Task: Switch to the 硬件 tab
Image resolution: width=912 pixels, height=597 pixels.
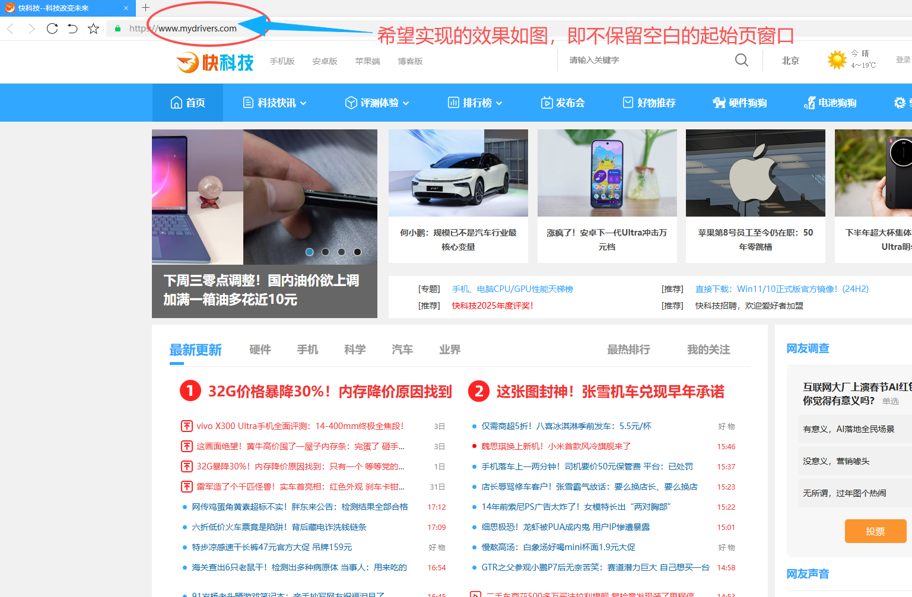Action: click(260, 350)
